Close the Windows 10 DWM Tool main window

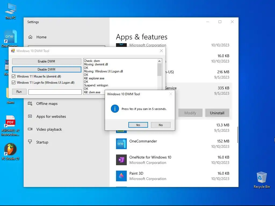pos(161,51)
